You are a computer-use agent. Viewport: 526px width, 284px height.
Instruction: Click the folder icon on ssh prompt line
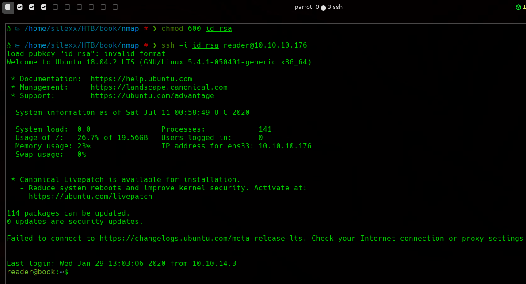[18, 45]
